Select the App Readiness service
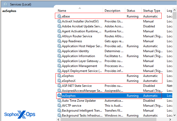Screen dimensions: 177x121 [72, 41]
